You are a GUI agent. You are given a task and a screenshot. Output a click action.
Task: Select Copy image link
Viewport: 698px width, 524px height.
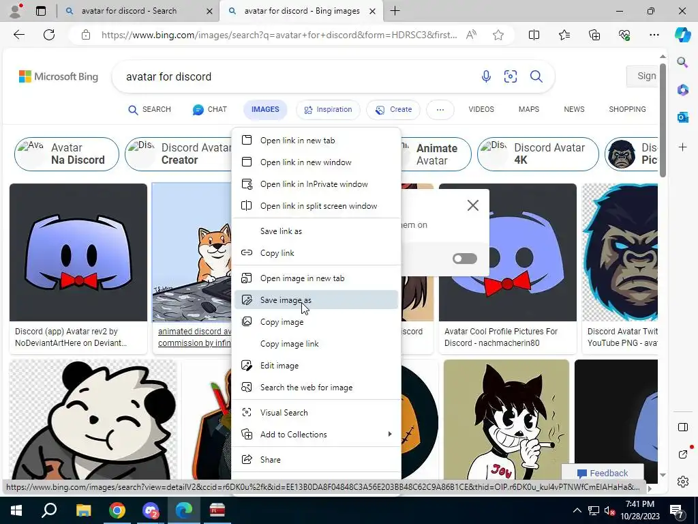point(316,344)
